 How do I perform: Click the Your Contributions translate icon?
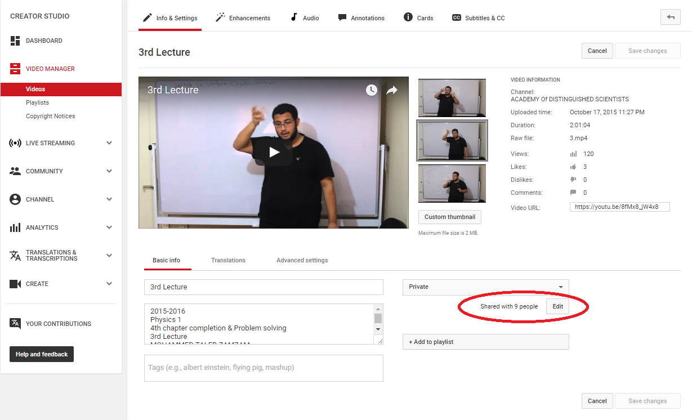(x=15, y=324)
